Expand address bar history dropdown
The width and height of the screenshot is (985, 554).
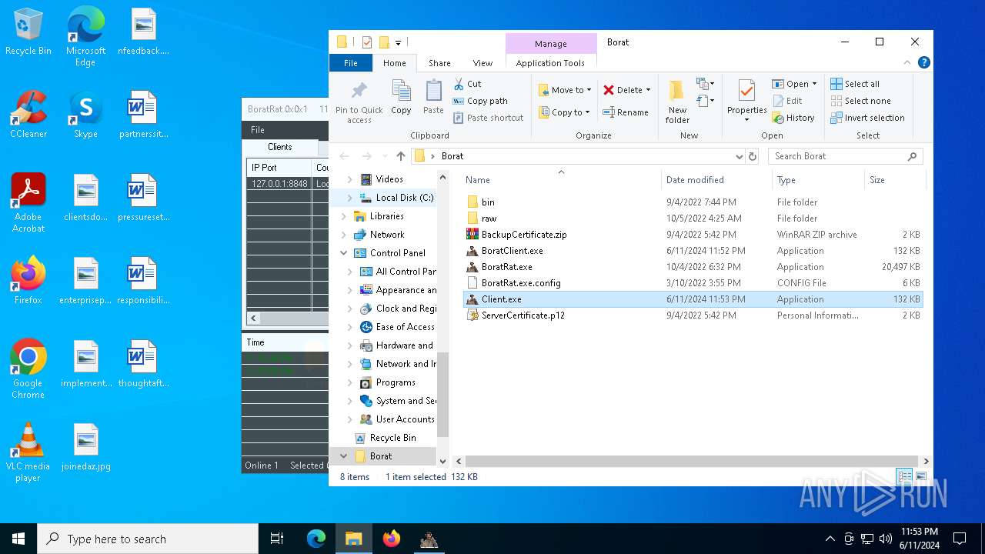(x=740, y=156)
